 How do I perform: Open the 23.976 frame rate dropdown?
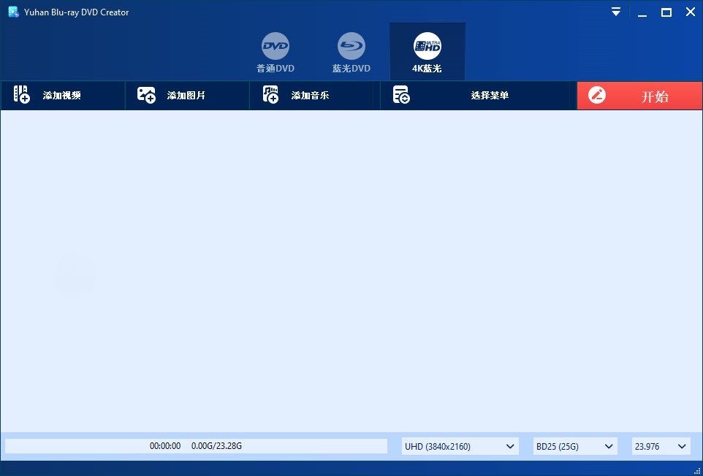coord(661,446)
